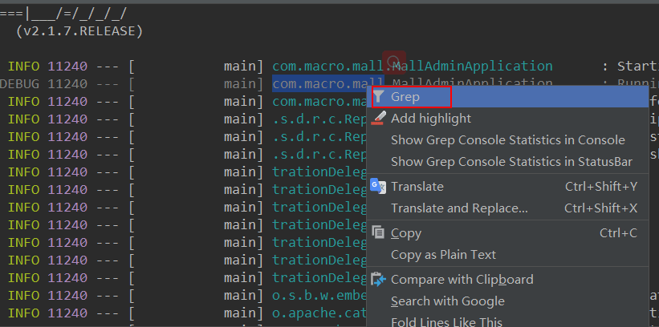Click the v2.1.7.RELEASE version text
659x327 pixels.
coord(79,30)
